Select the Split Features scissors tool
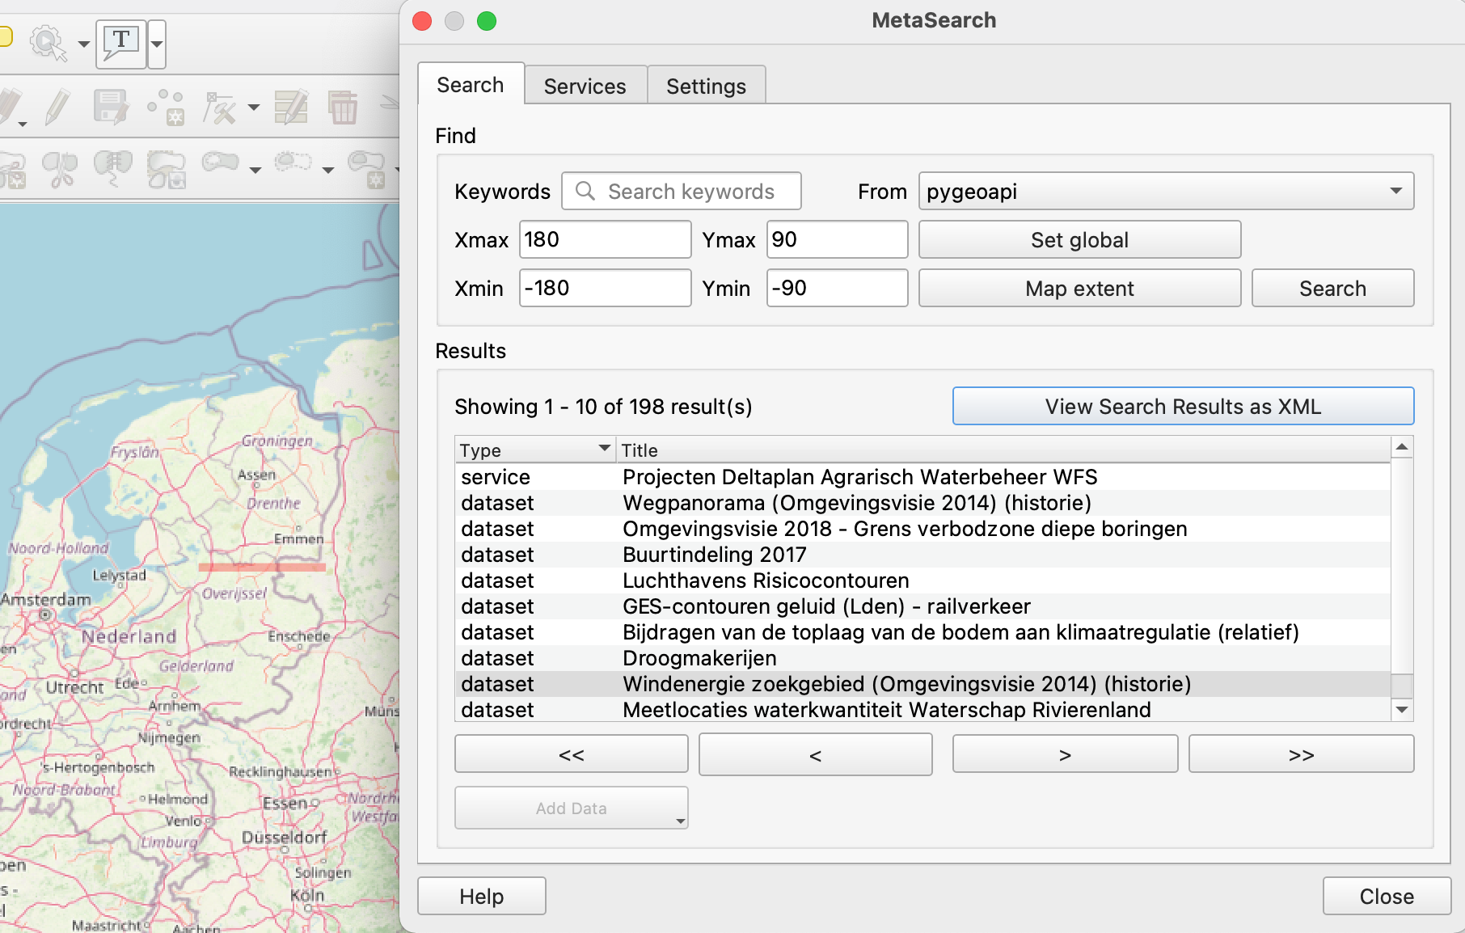 point(60,169)
